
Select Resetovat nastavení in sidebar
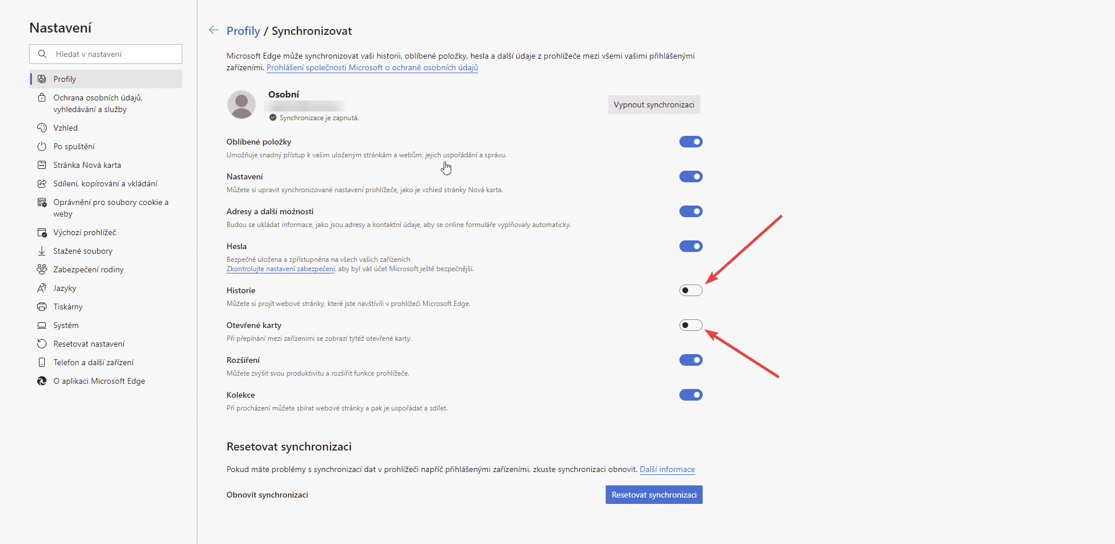[89, 344]
